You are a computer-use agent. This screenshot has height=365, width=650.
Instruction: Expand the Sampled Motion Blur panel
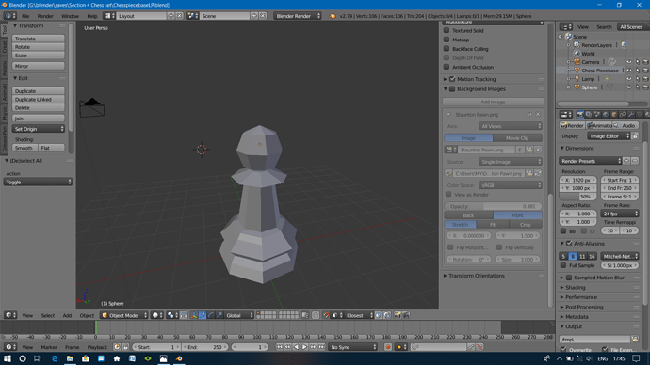(x=562, y=278)
